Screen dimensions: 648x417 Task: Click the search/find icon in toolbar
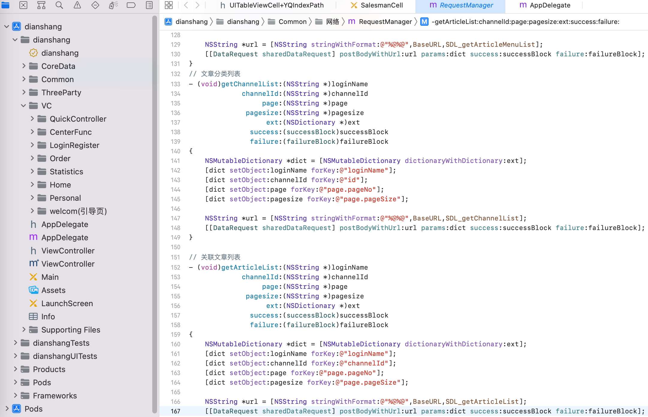click(59, 6)
